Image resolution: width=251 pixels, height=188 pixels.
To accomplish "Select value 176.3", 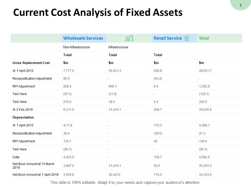I will click(x=158, y=125).
